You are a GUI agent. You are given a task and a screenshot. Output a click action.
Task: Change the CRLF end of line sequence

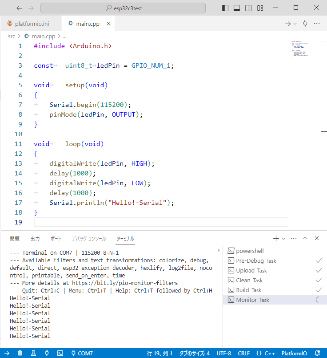[x=243, y=354]
